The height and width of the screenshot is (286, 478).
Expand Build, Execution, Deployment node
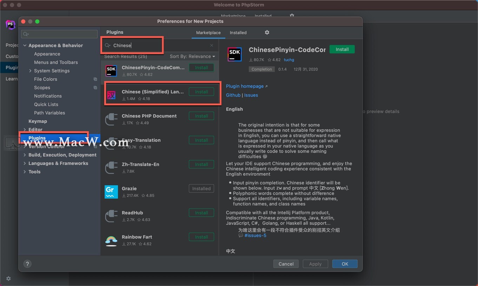[25, 155]
